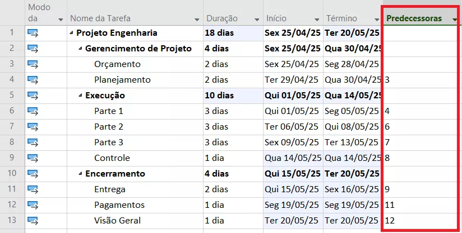
Task: Open the Predecessoras column filter dropdown
Action: pos(454,20)
